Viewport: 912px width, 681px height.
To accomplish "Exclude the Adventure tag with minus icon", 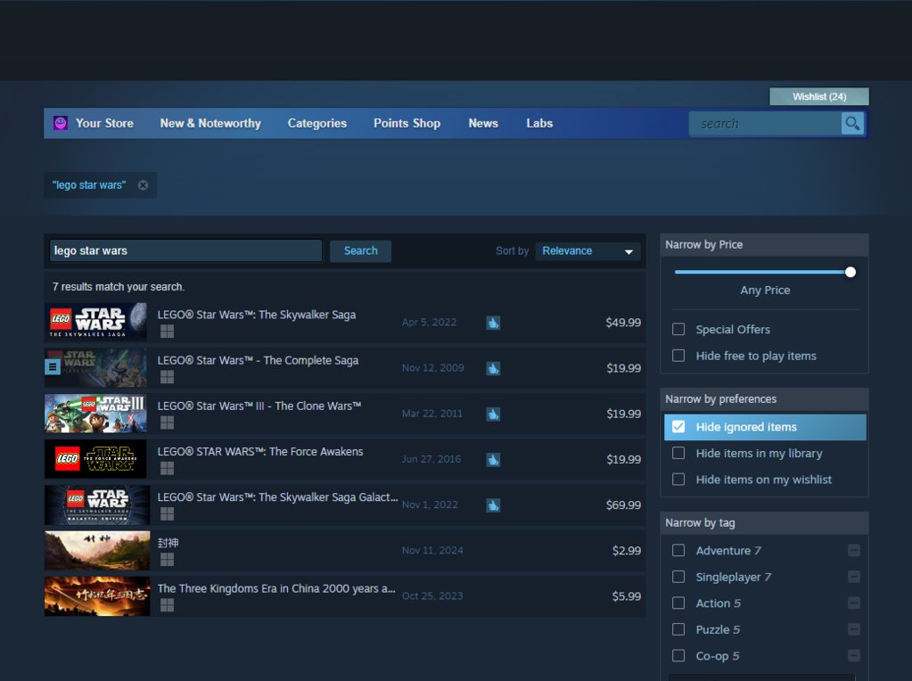I will (854, 550).
